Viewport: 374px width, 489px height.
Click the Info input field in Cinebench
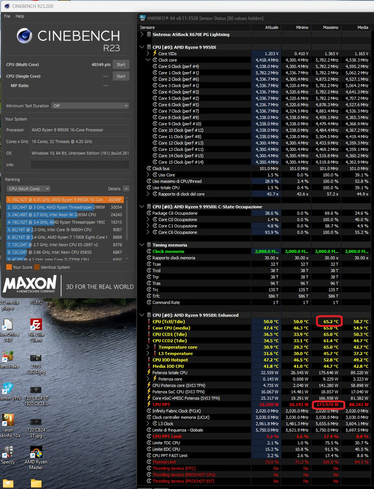click(80, 164)
